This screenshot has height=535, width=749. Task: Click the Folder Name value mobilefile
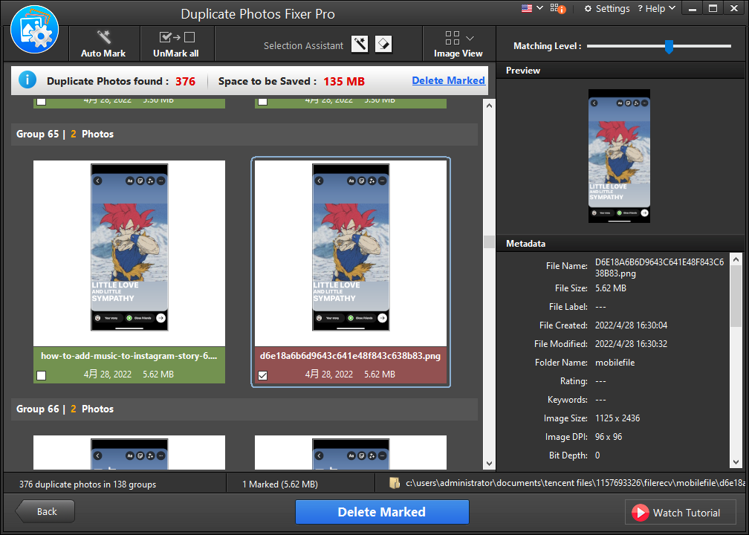click(x=615, y=363)
